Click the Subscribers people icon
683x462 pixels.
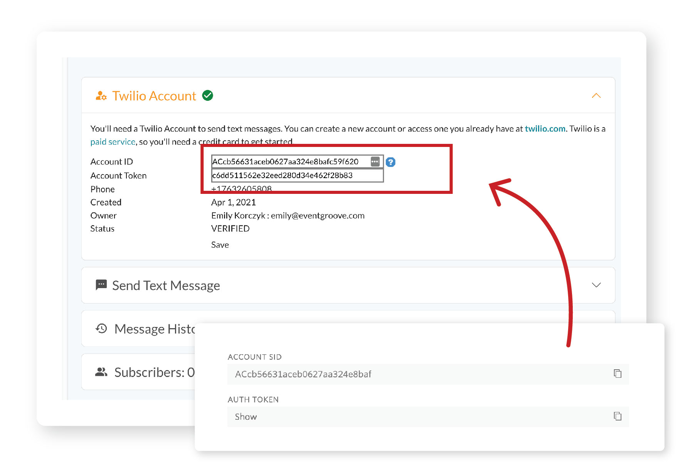point(101,372)
